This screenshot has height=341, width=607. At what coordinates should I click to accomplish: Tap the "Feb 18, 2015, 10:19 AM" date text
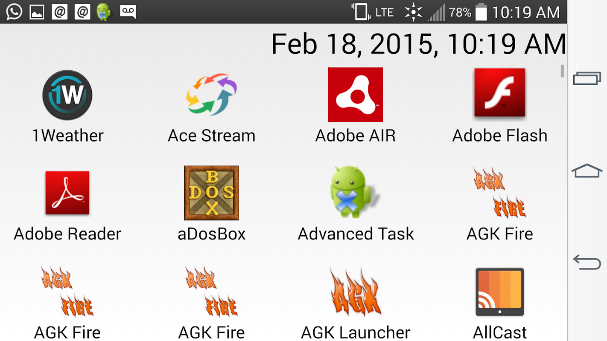[x=419, y=44]
